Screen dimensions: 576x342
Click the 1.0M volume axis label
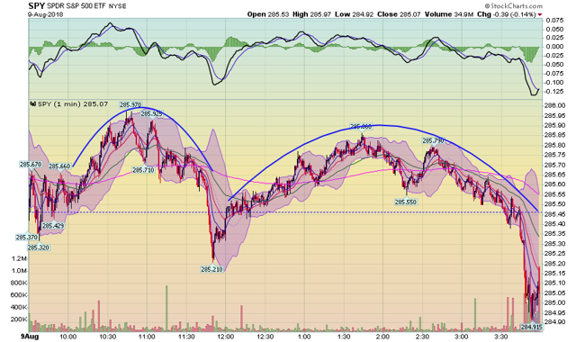20,271
